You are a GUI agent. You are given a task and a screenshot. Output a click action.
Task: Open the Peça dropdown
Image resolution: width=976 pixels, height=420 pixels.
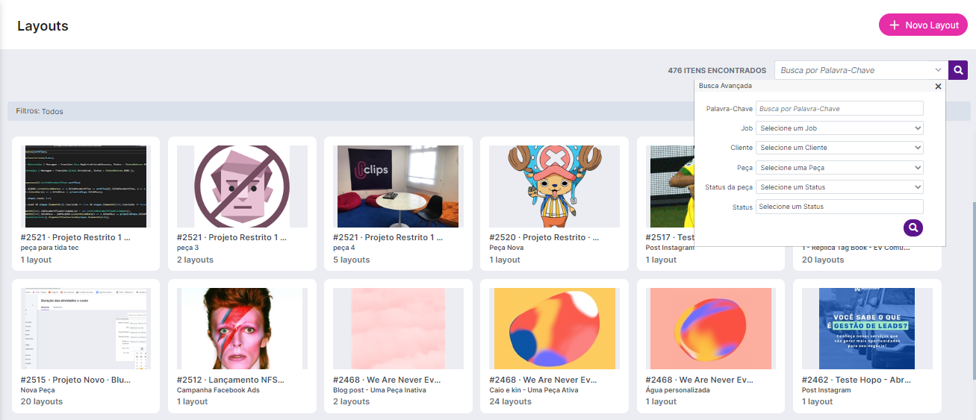[839, 167]
